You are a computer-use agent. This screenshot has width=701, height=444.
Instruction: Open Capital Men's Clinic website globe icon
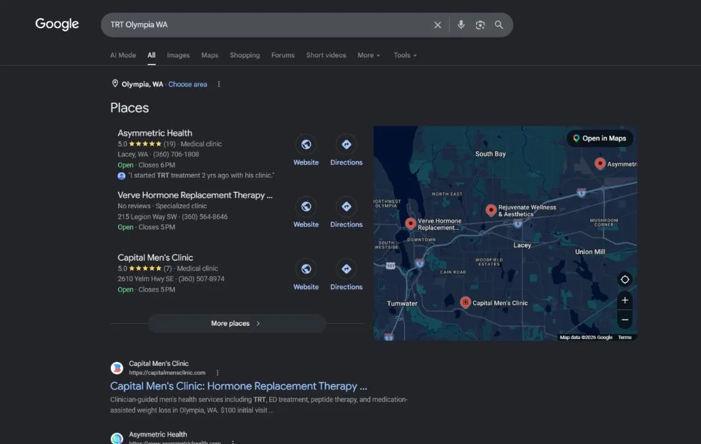coord(306,269)
